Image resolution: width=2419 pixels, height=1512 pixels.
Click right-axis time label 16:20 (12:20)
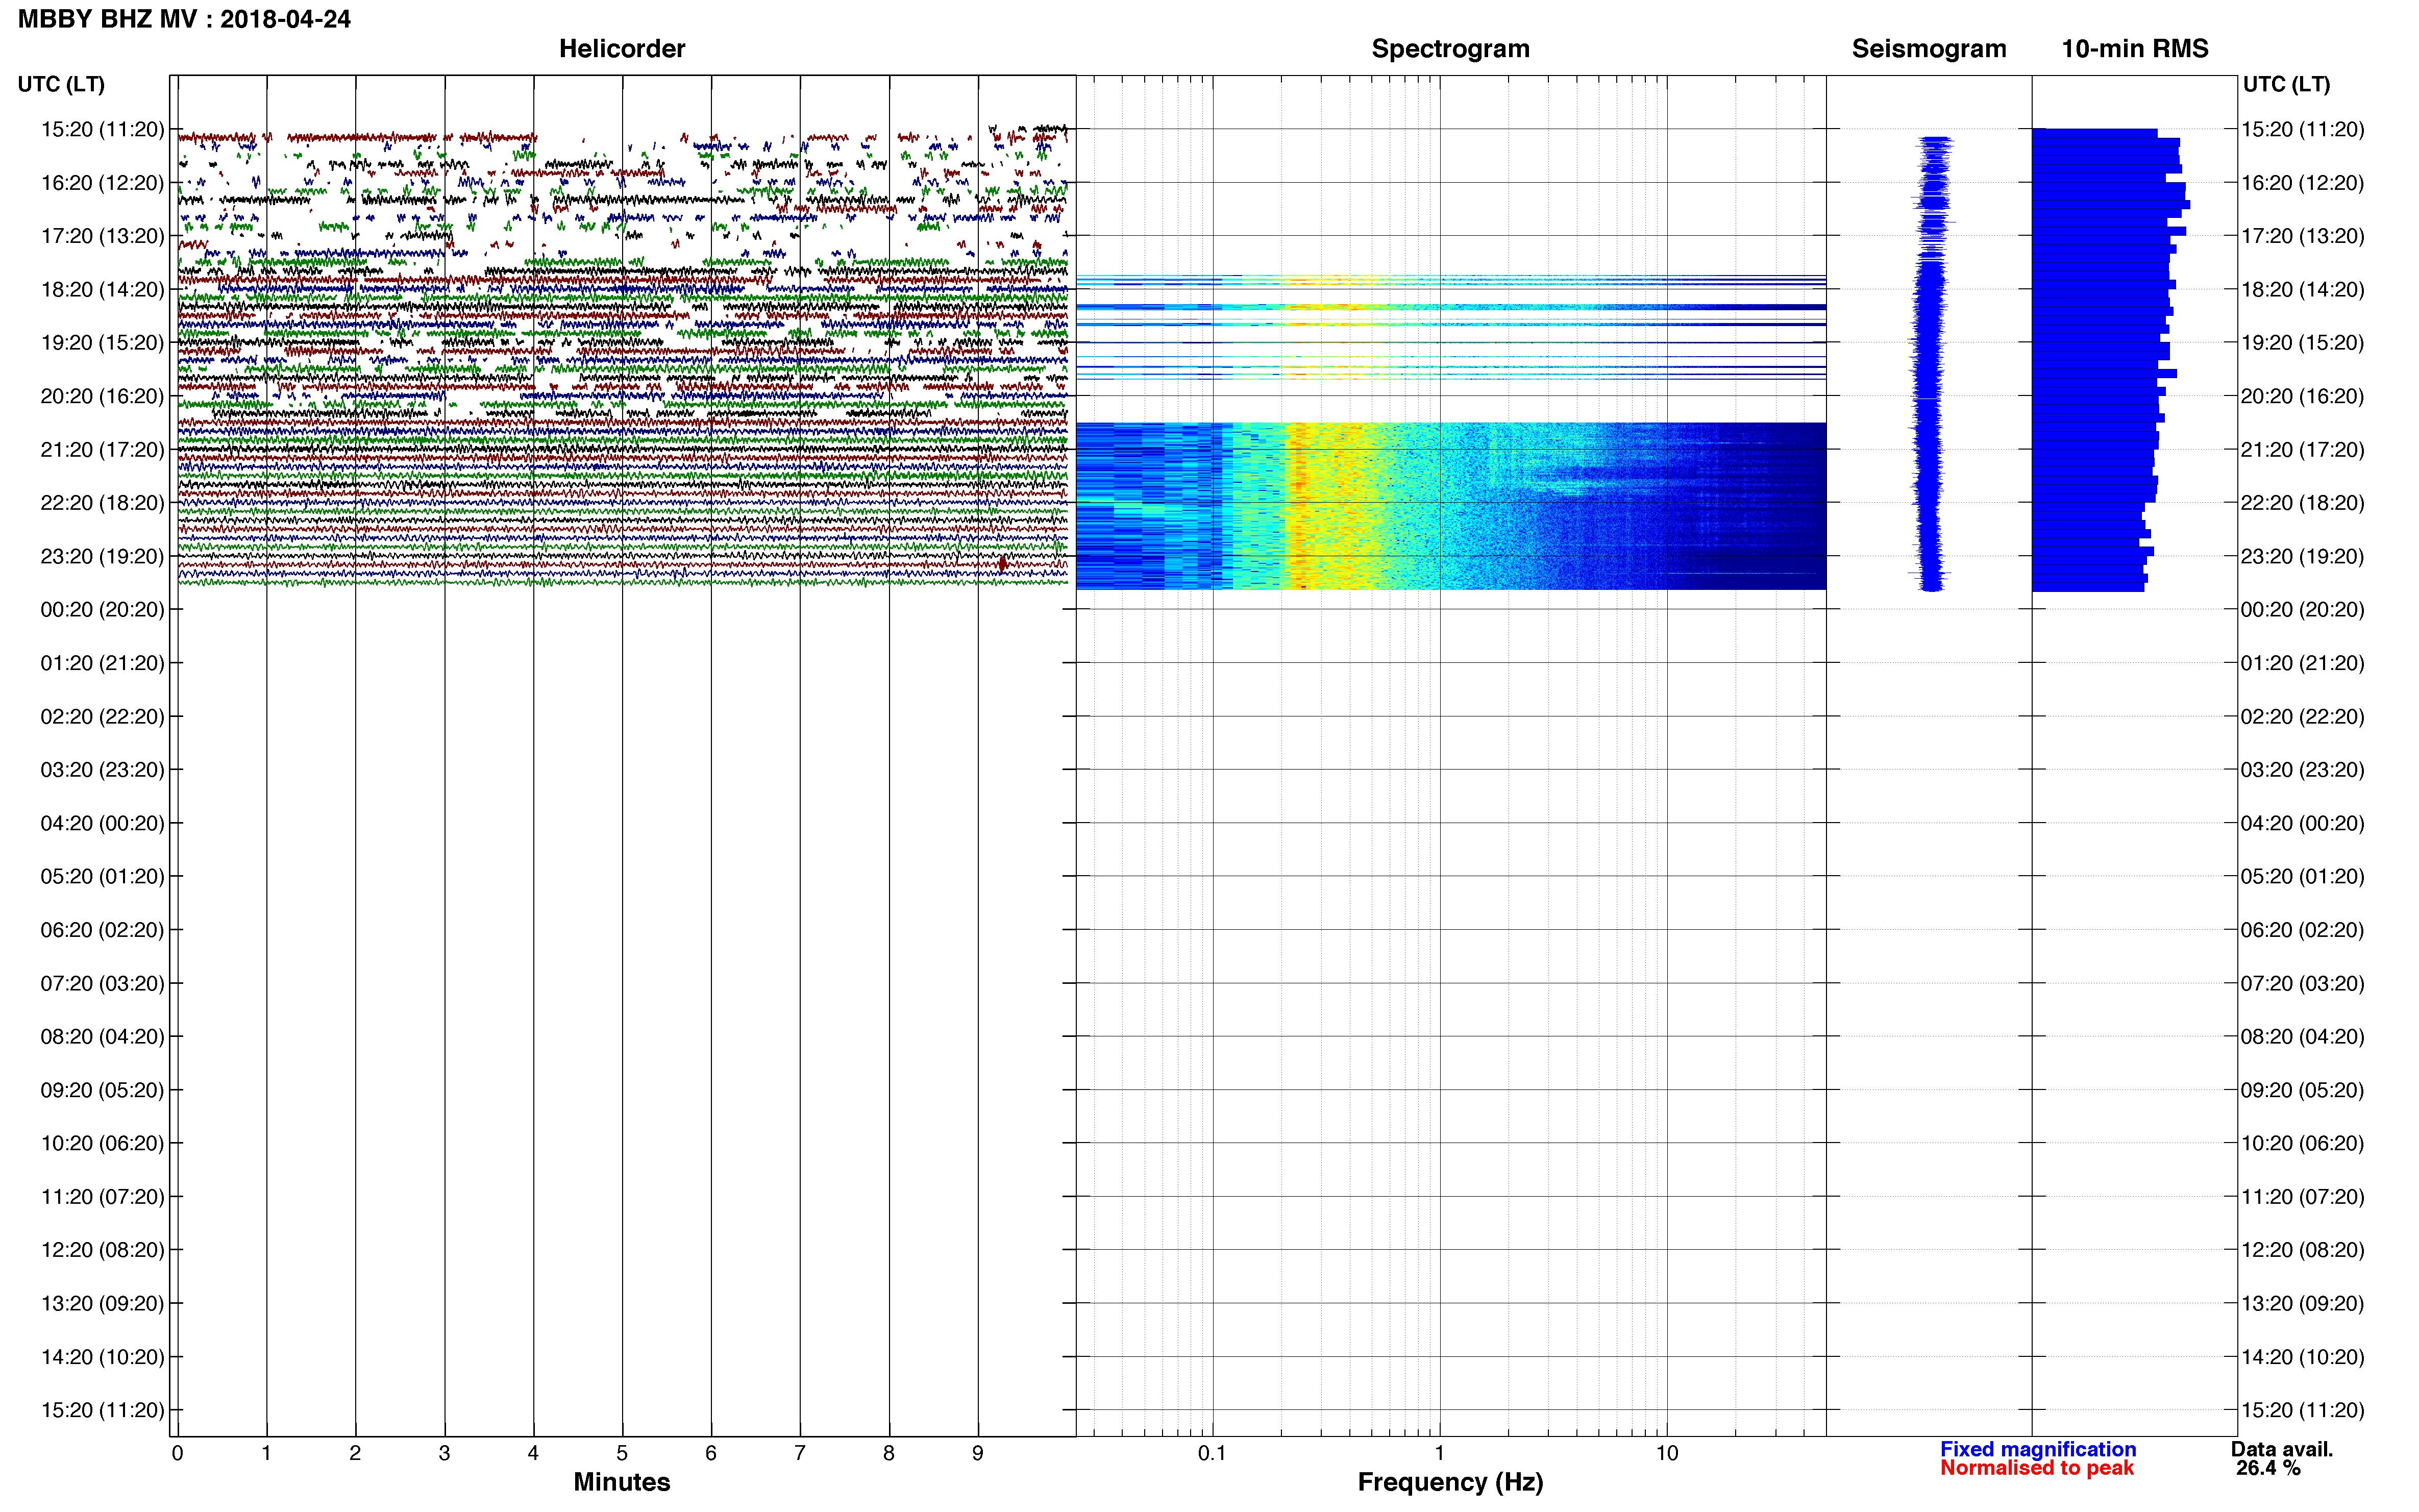tap(2302, 183)
